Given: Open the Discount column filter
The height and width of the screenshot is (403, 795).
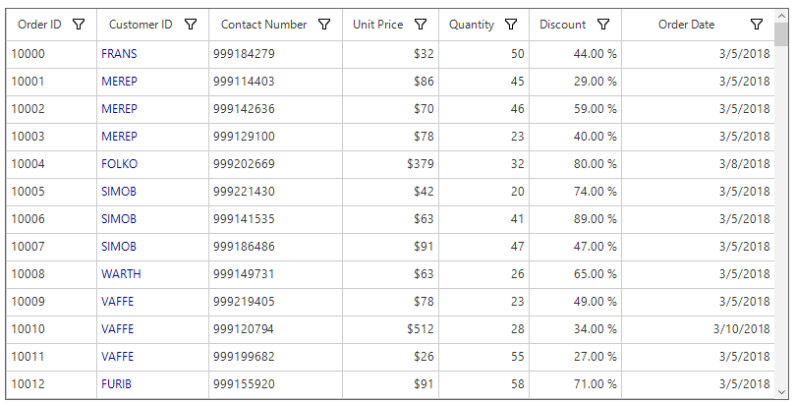Looking at the screenshot, I should (602, 25).
